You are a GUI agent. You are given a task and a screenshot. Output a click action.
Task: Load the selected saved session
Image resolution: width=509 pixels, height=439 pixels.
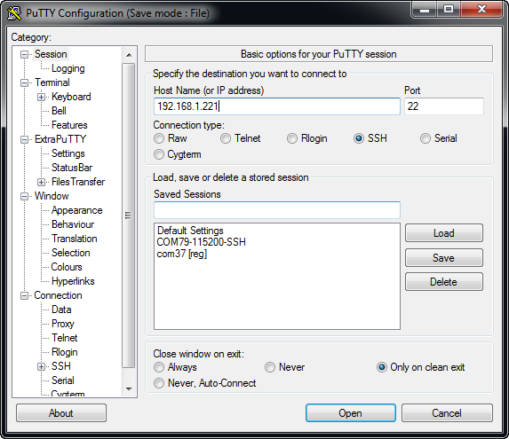[444, 233]
